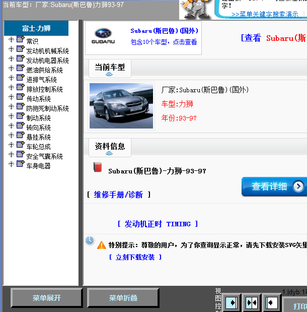Click the table icon beside 常识

coord(20,39)
